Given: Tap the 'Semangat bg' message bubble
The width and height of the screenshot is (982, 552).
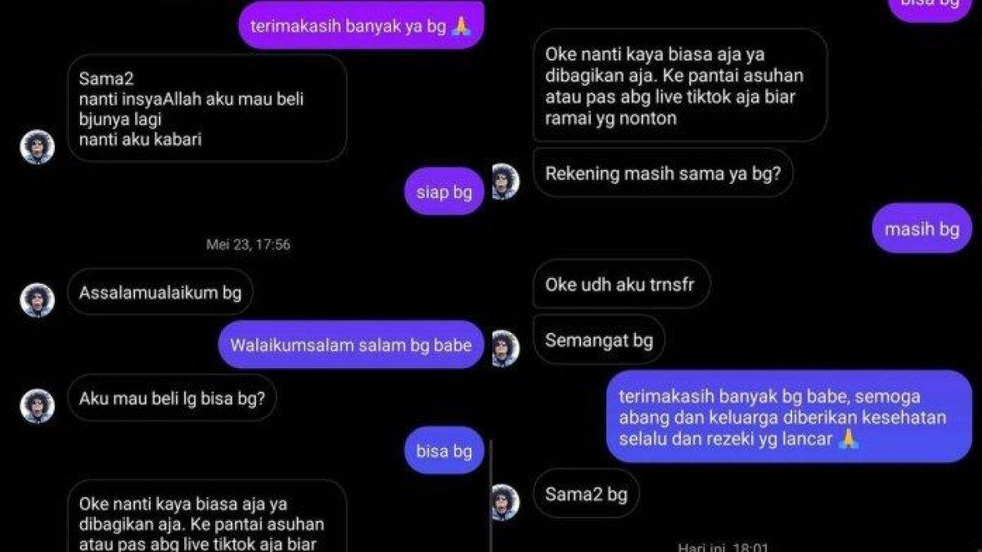Looking at the screenshot, I should [x=599, y=339].
